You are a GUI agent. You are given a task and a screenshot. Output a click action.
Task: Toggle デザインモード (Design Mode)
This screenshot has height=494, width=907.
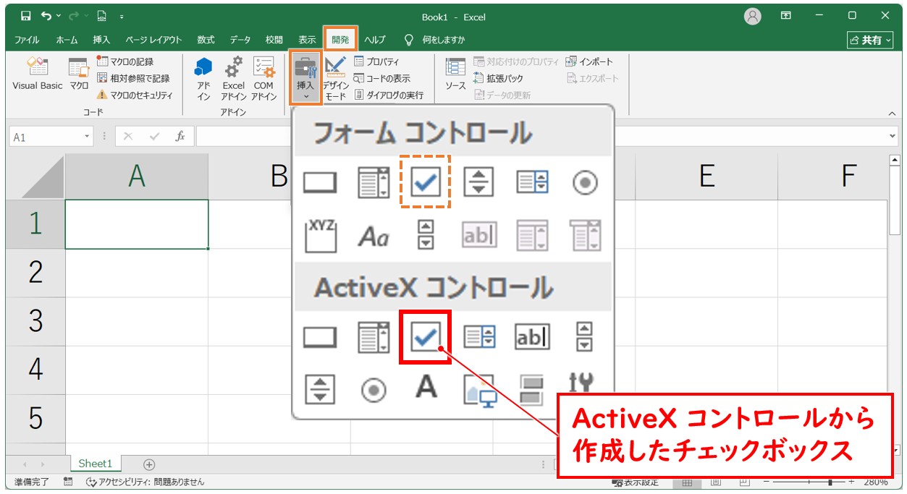click(x=335, y=78)
